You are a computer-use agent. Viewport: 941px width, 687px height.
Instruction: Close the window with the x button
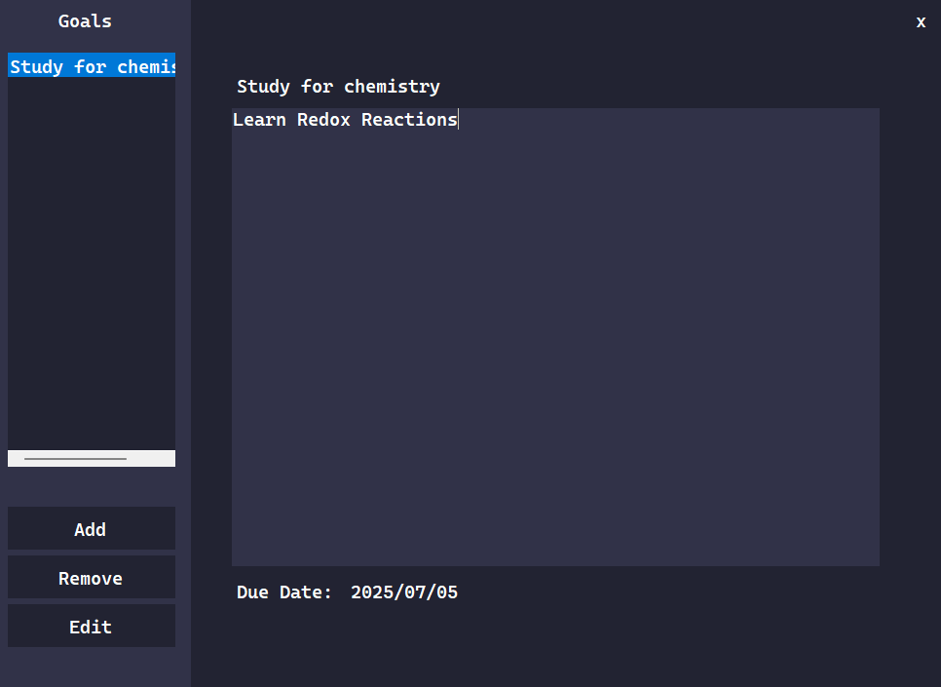click(921, 22)
